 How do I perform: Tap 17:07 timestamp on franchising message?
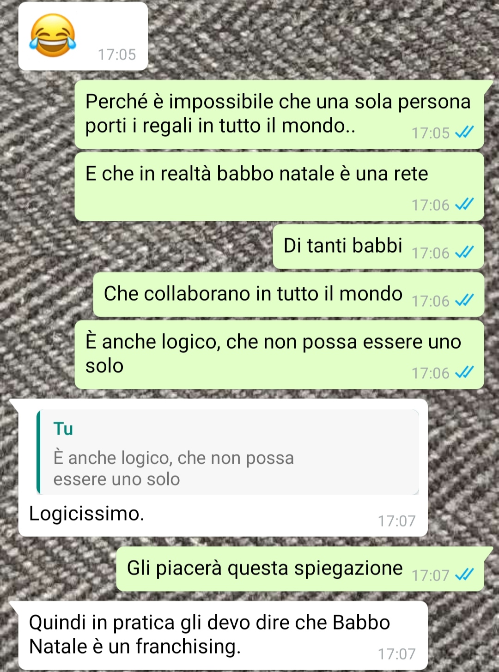[397, 654]
